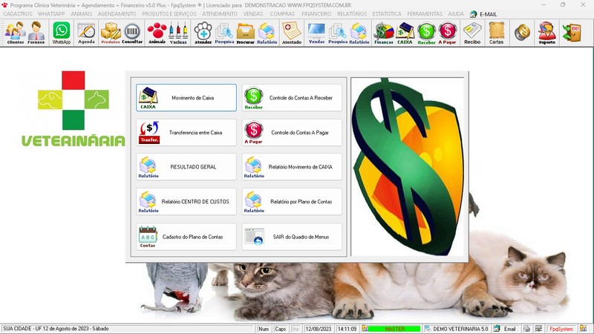The width and height of the screenshot is (594, 334).
Task: Click the gold coins toolbar icon
Action: [x=522, y=33]
